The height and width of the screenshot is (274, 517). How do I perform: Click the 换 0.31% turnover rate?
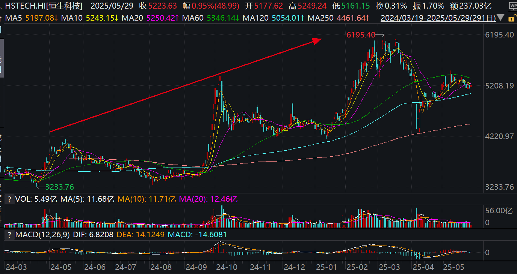pos(391,6)
